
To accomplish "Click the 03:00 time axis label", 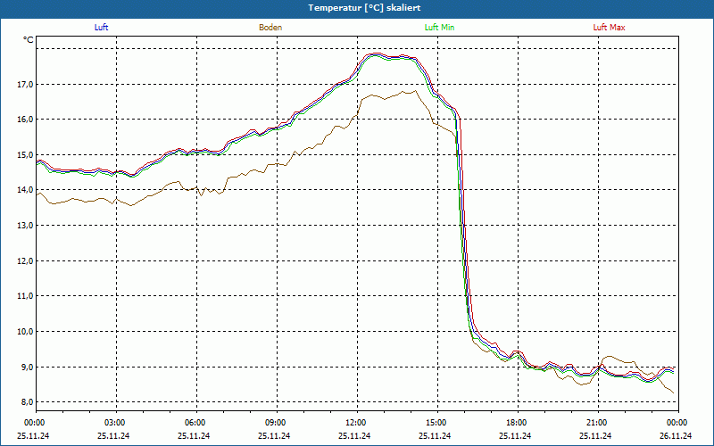I will [x=114, y=423].
